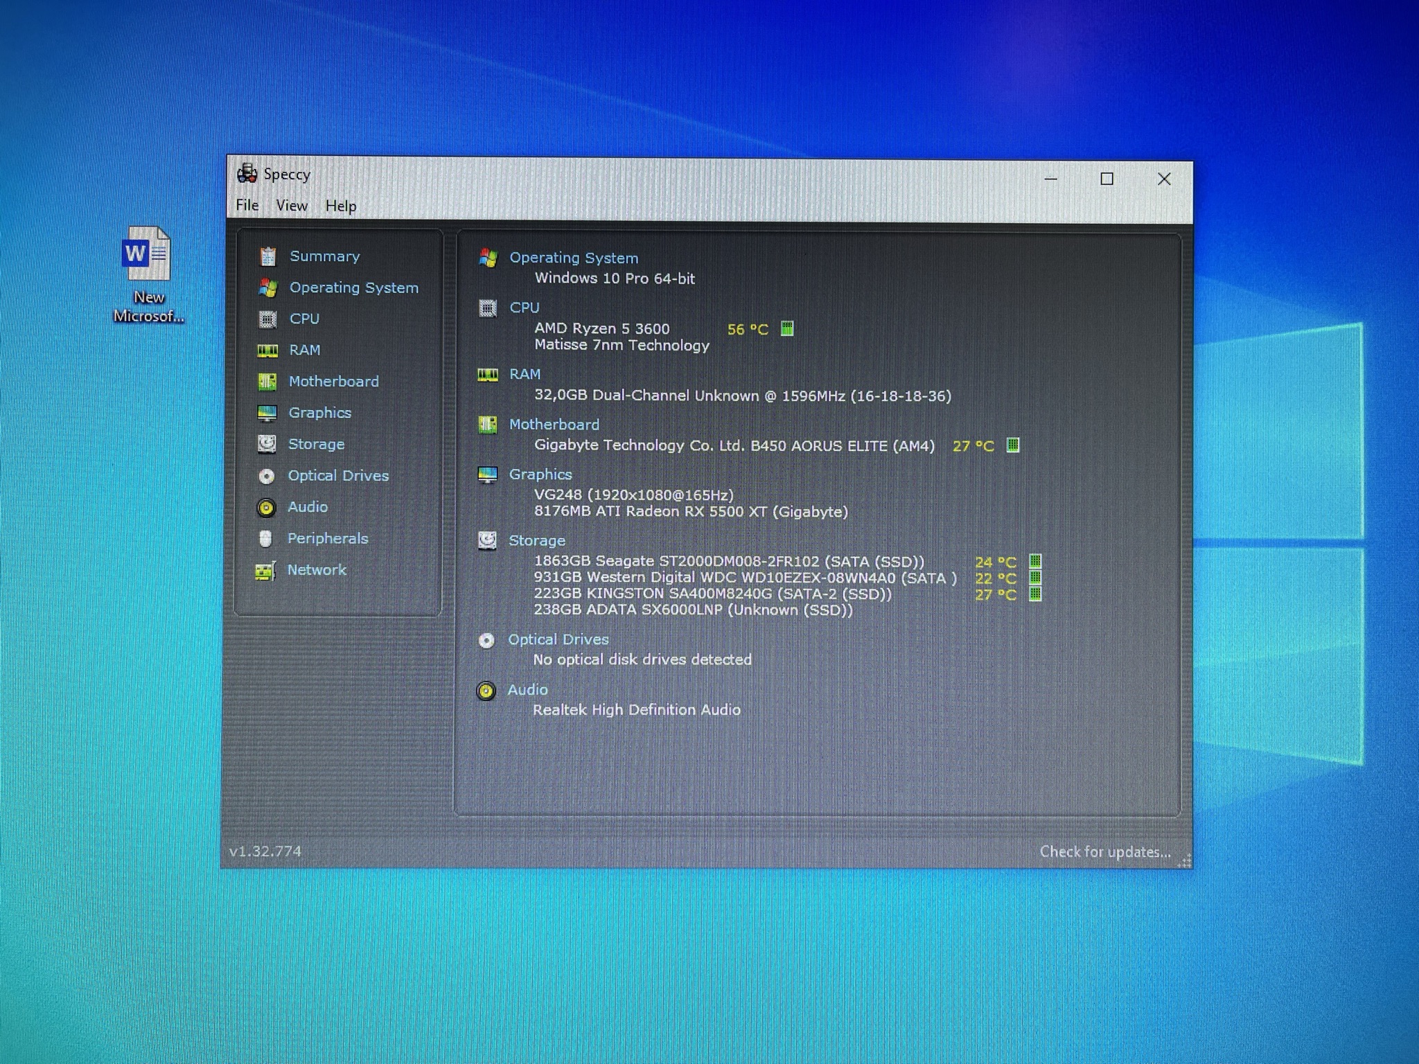
Task: Click the Storage hard drive icon in sidebar
Action: (x=267, y=444)
